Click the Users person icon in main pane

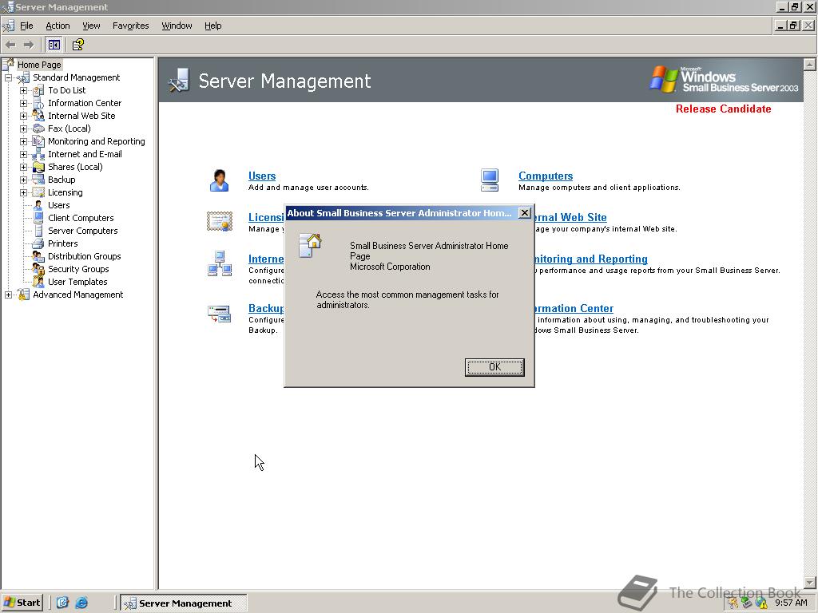pos(219,180)
